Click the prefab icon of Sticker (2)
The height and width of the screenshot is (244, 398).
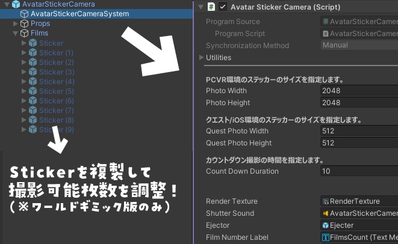[33, 63]
